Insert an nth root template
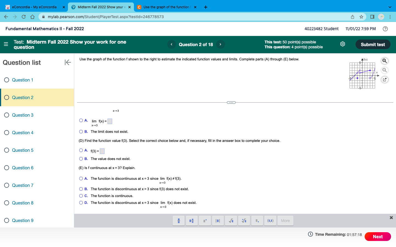Image resolution: width=396 pixels, height=247 pixels. 244,220
